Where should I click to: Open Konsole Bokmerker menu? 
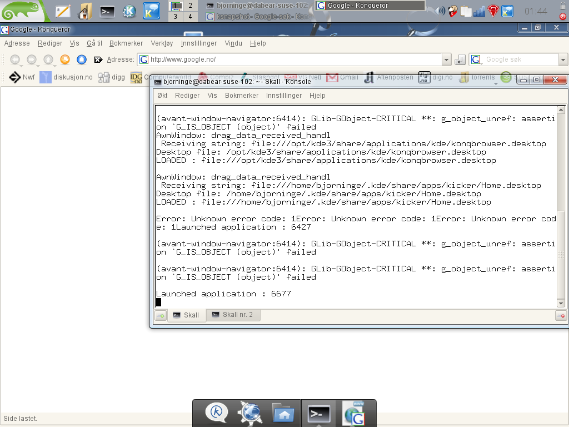click(x=242, y=96)
